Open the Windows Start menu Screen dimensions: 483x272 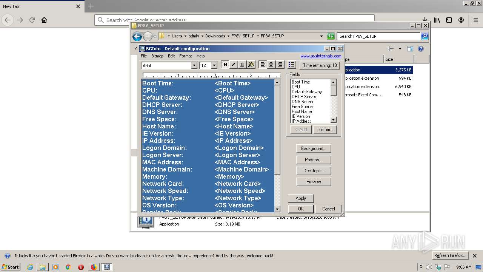[x=10, y=267]
